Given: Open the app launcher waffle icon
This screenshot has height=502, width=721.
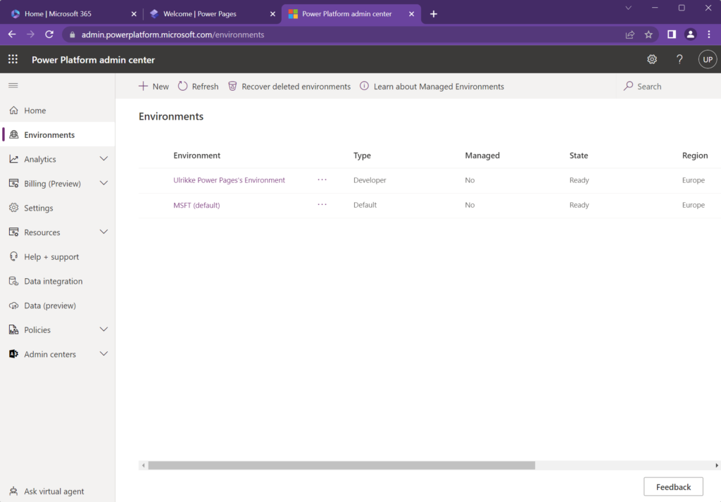Looking at the screenshot, I should coord(13,59).
